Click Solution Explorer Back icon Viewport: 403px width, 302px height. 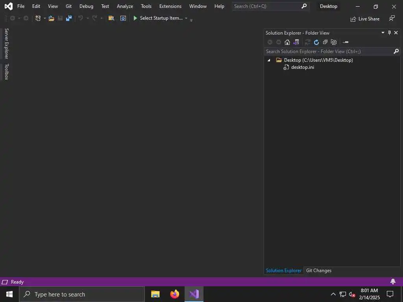(x=270, y=42)
